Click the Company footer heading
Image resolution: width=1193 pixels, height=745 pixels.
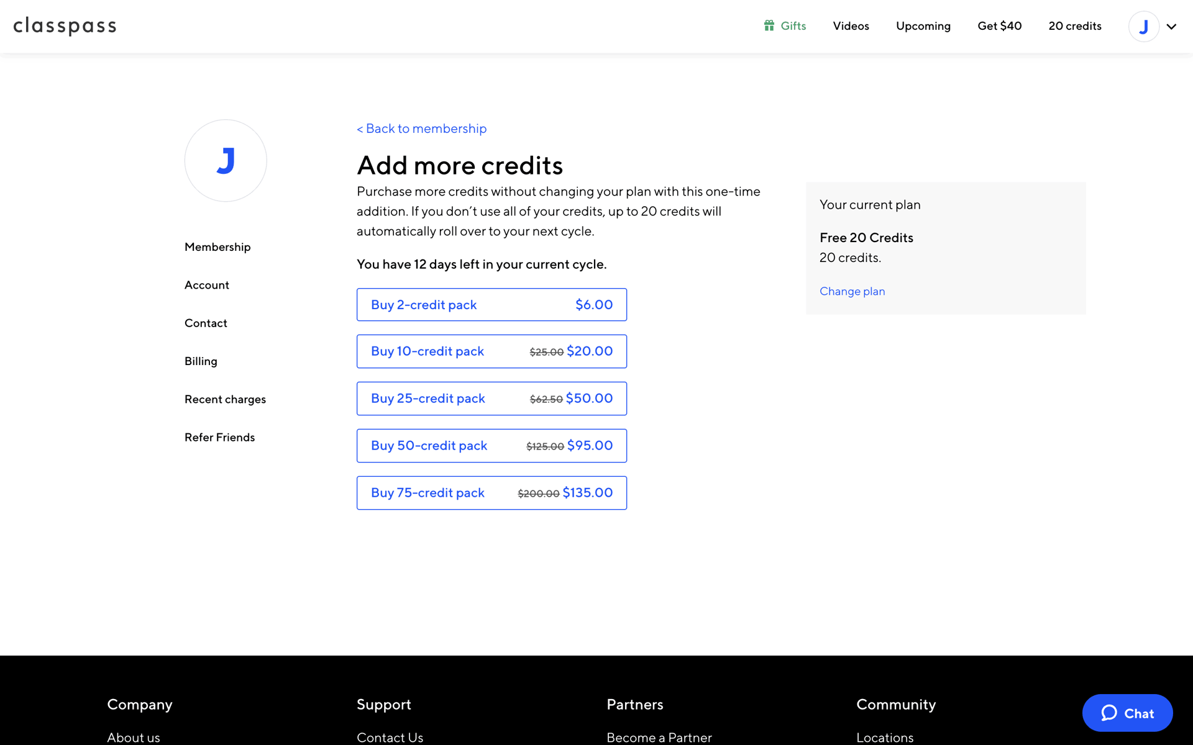(140, 705)
